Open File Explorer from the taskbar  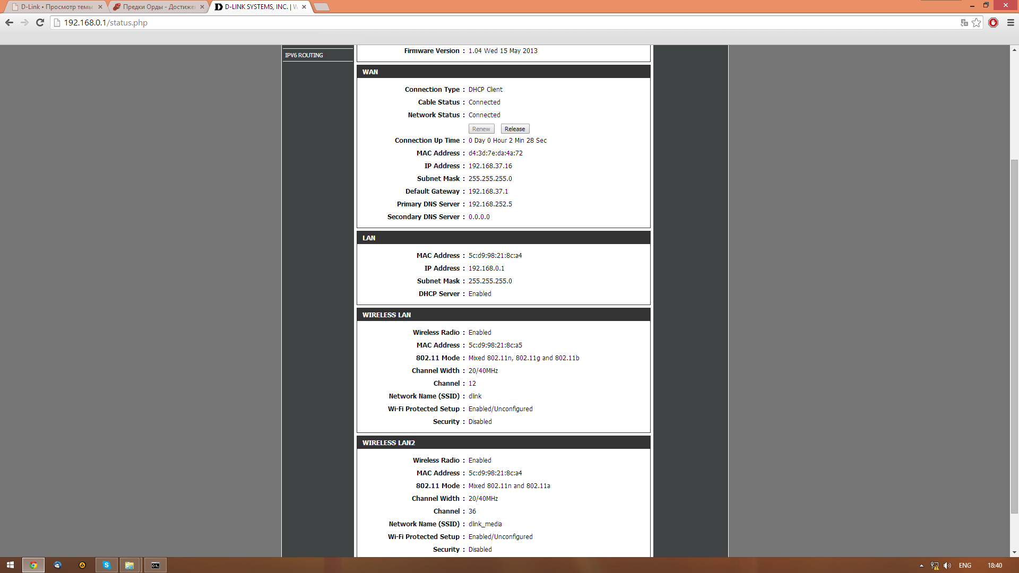pyautogui.click(x=129, y=565)
